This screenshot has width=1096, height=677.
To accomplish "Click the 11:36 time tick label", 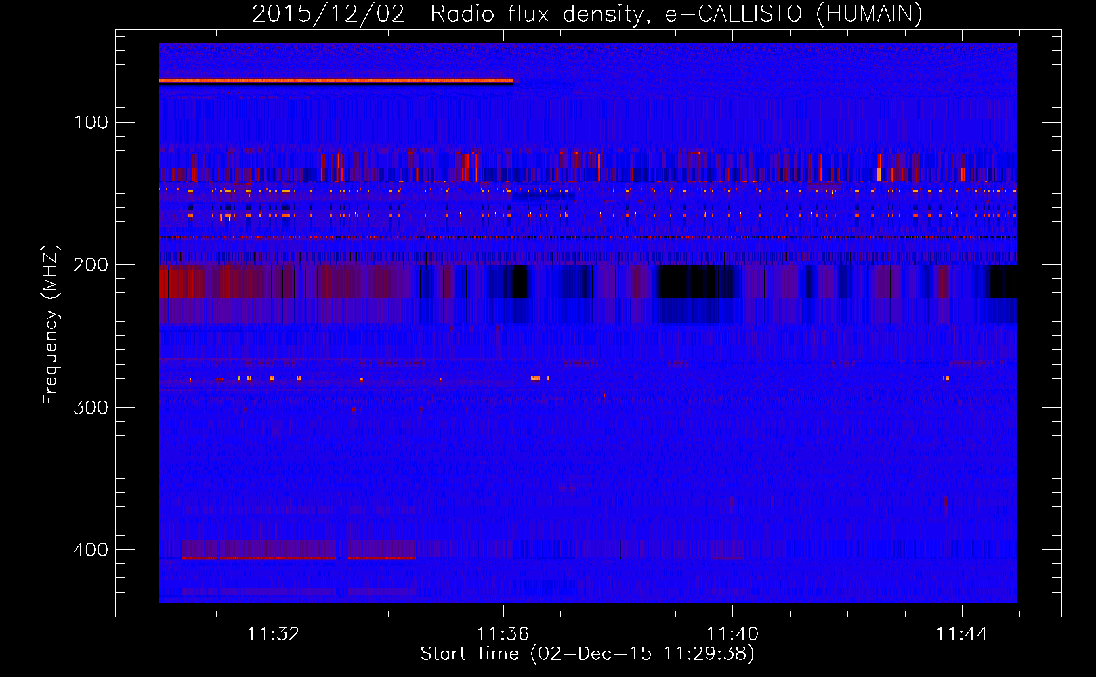I will (503, 634).
